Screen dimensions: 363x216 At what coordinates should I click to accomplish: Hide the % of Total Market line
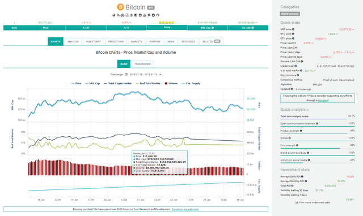click(x=147, y=83)
